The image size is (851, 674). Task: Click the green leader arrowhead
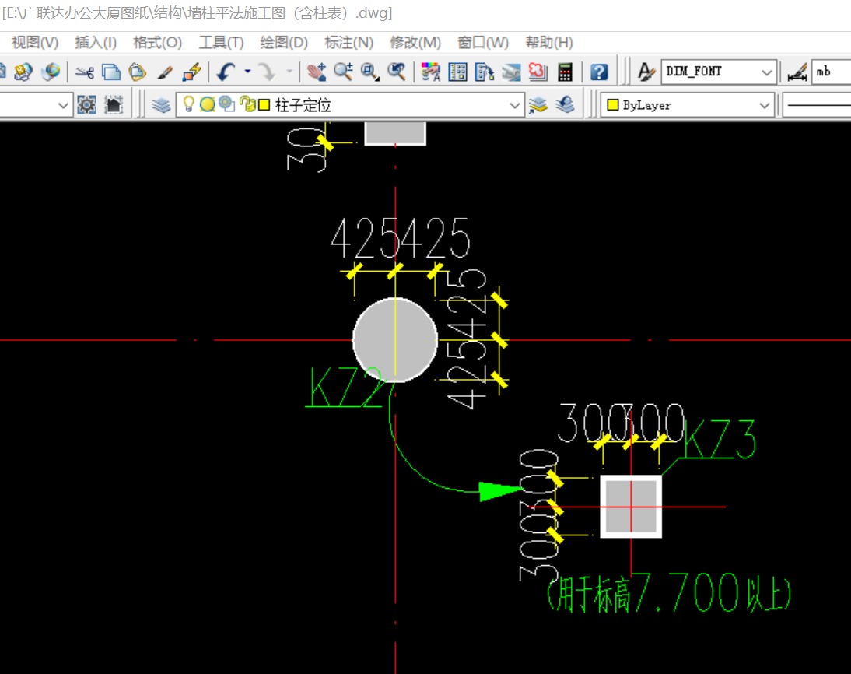tap(501, 491)
